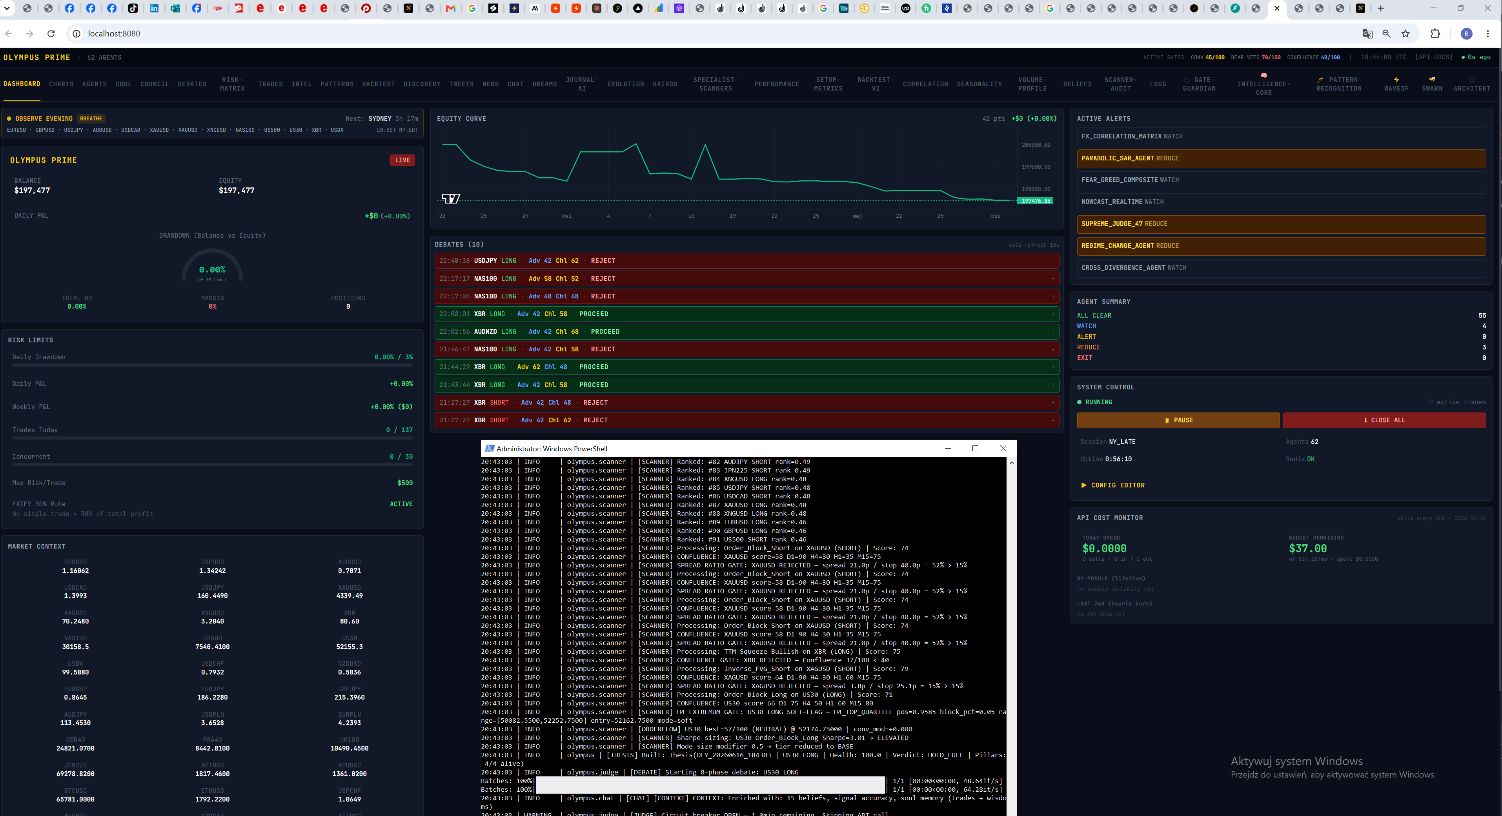Open the ARCHITEKT tab
The width and height of the screenshot is (1502, 816).
coord(1472,85)
